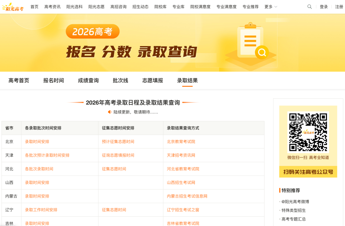Open Shanxi 录取时间安排 link
Image resolution: width=345 pixels, height=226 pixels.
37,182
